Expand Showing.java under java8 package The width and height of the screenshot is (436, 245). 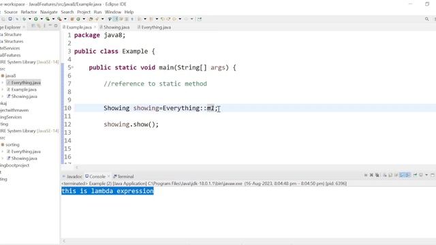(3, 97)
